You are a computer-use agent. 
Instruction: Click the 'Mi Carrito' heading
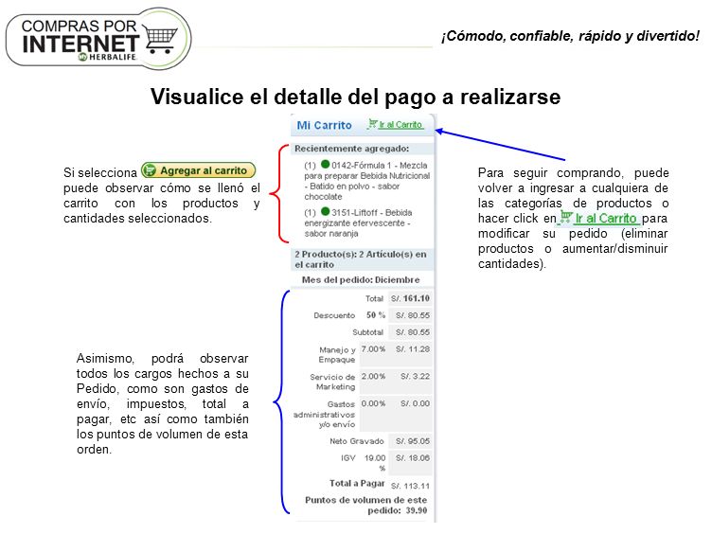(x=324, y=125)
